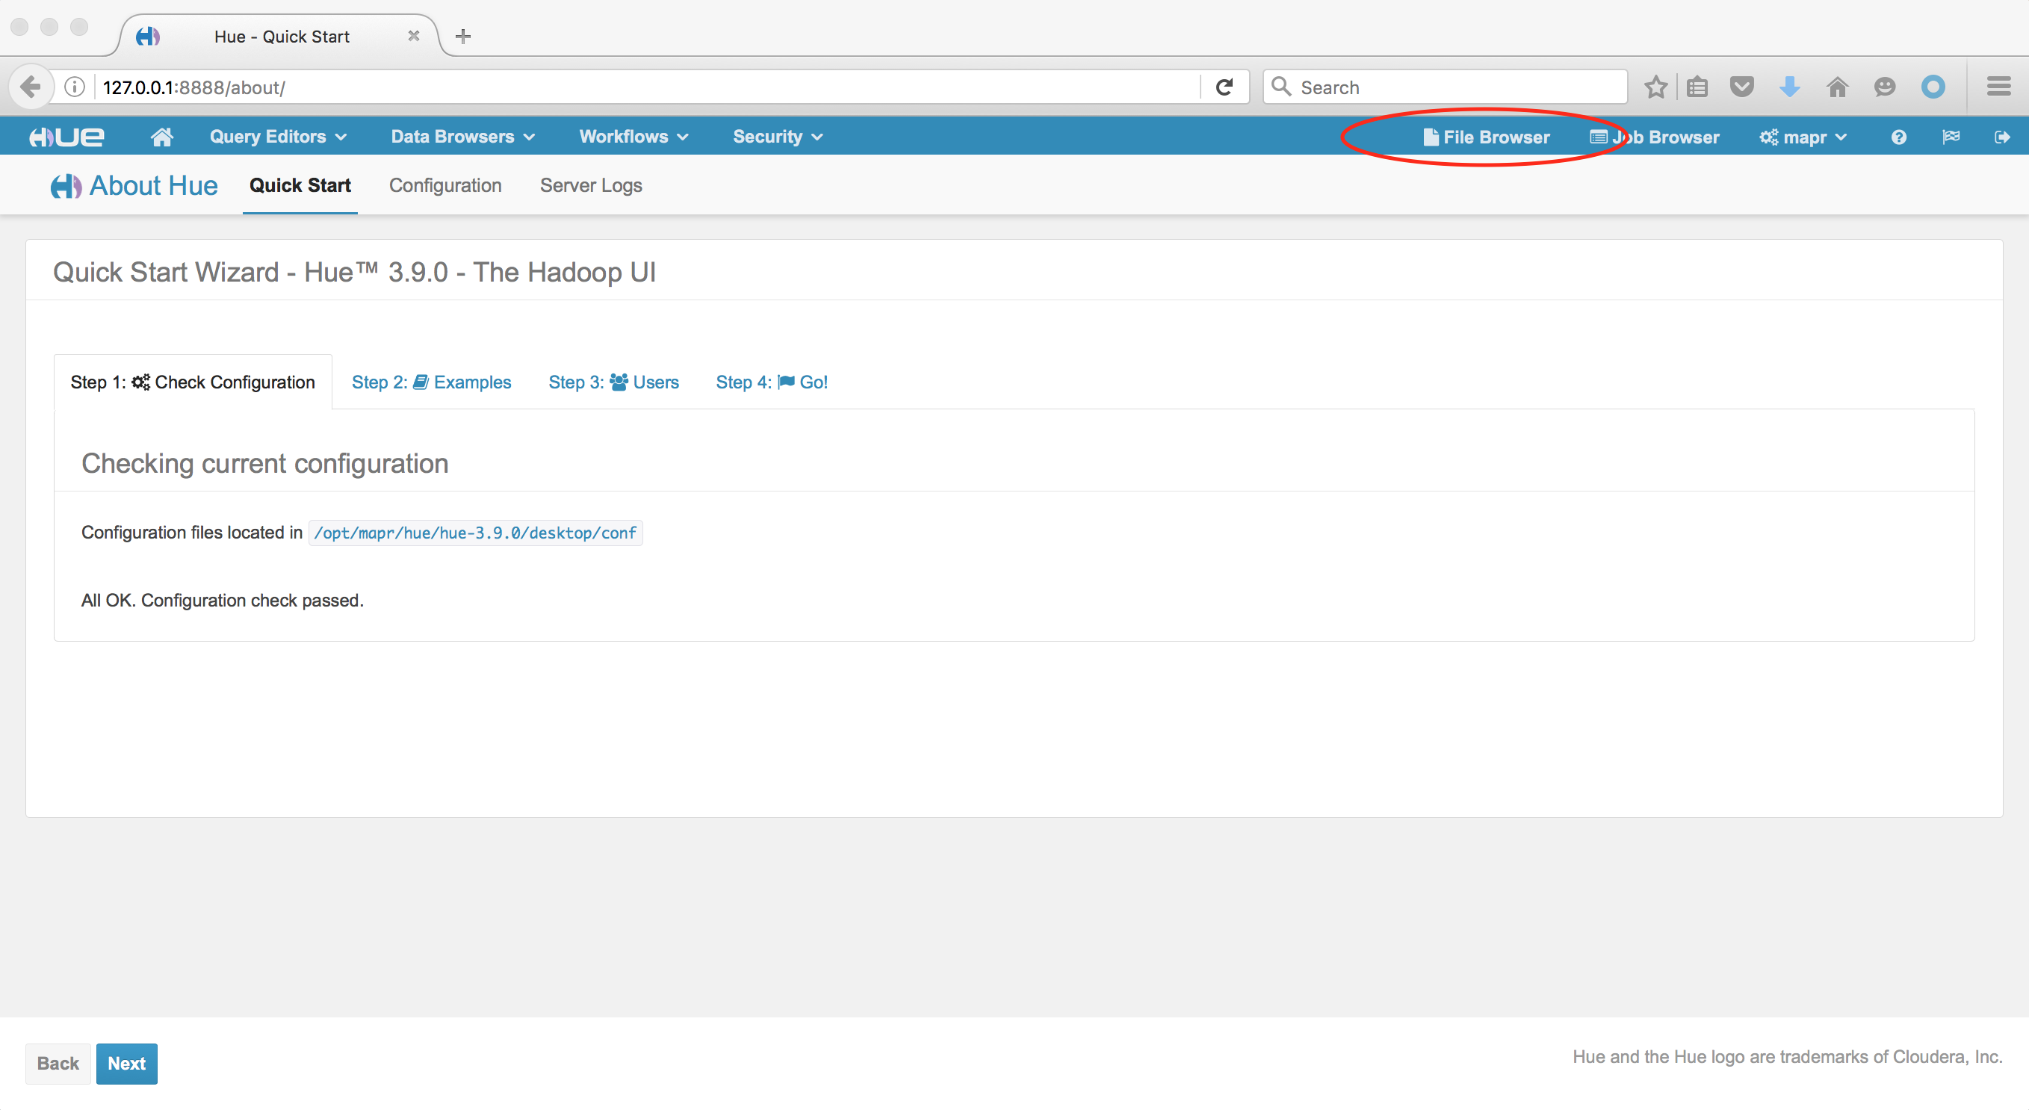Select Step 2 Examples wizard step
The image size is (2029, 1110).
432,382
